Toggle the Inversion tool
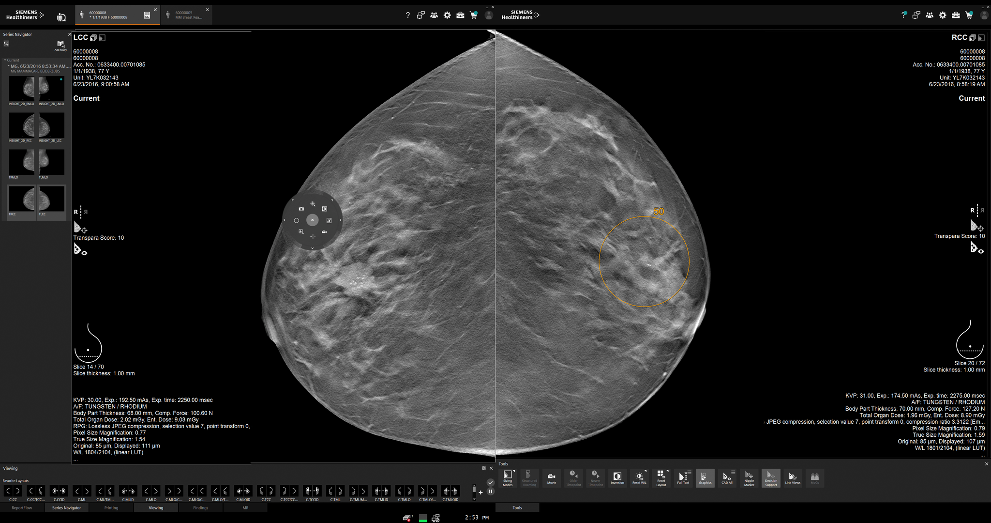991x523 pixels. pos(617,478)
